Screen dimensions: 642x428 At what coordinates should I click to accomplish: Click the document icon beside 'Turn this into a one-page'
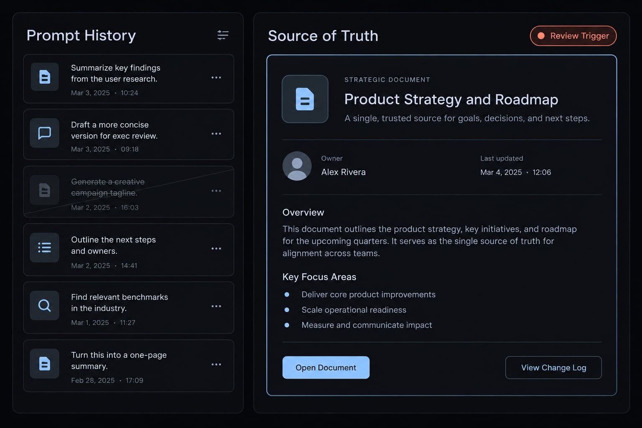tap(45, 364)
